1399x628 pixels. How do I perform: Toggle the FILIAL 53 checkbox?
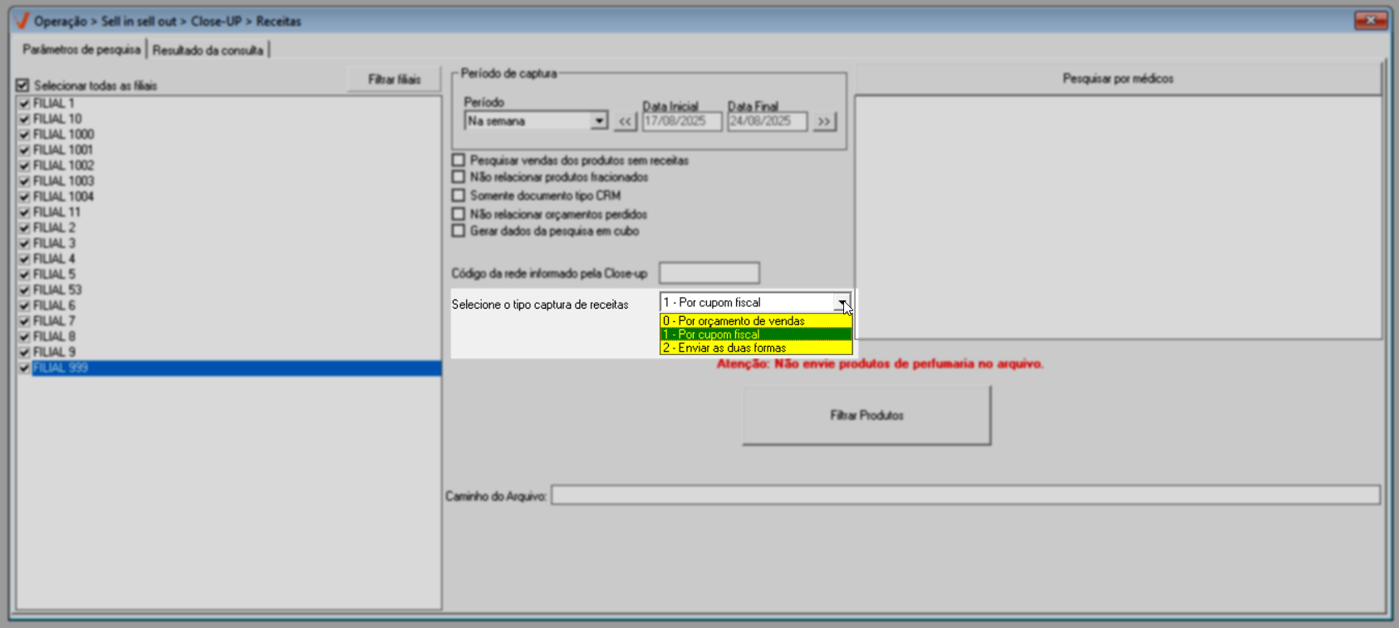(x=24, y=290)
